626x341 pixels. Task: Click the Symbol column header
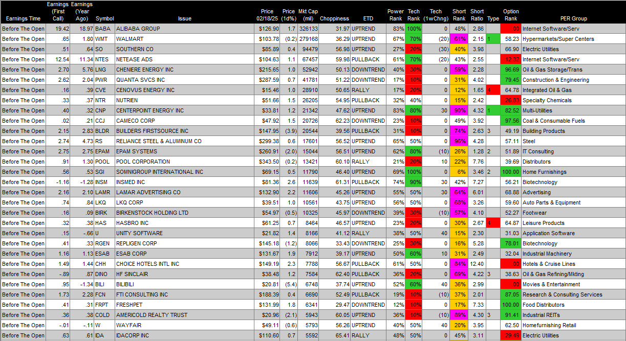[x=105, y=18]
